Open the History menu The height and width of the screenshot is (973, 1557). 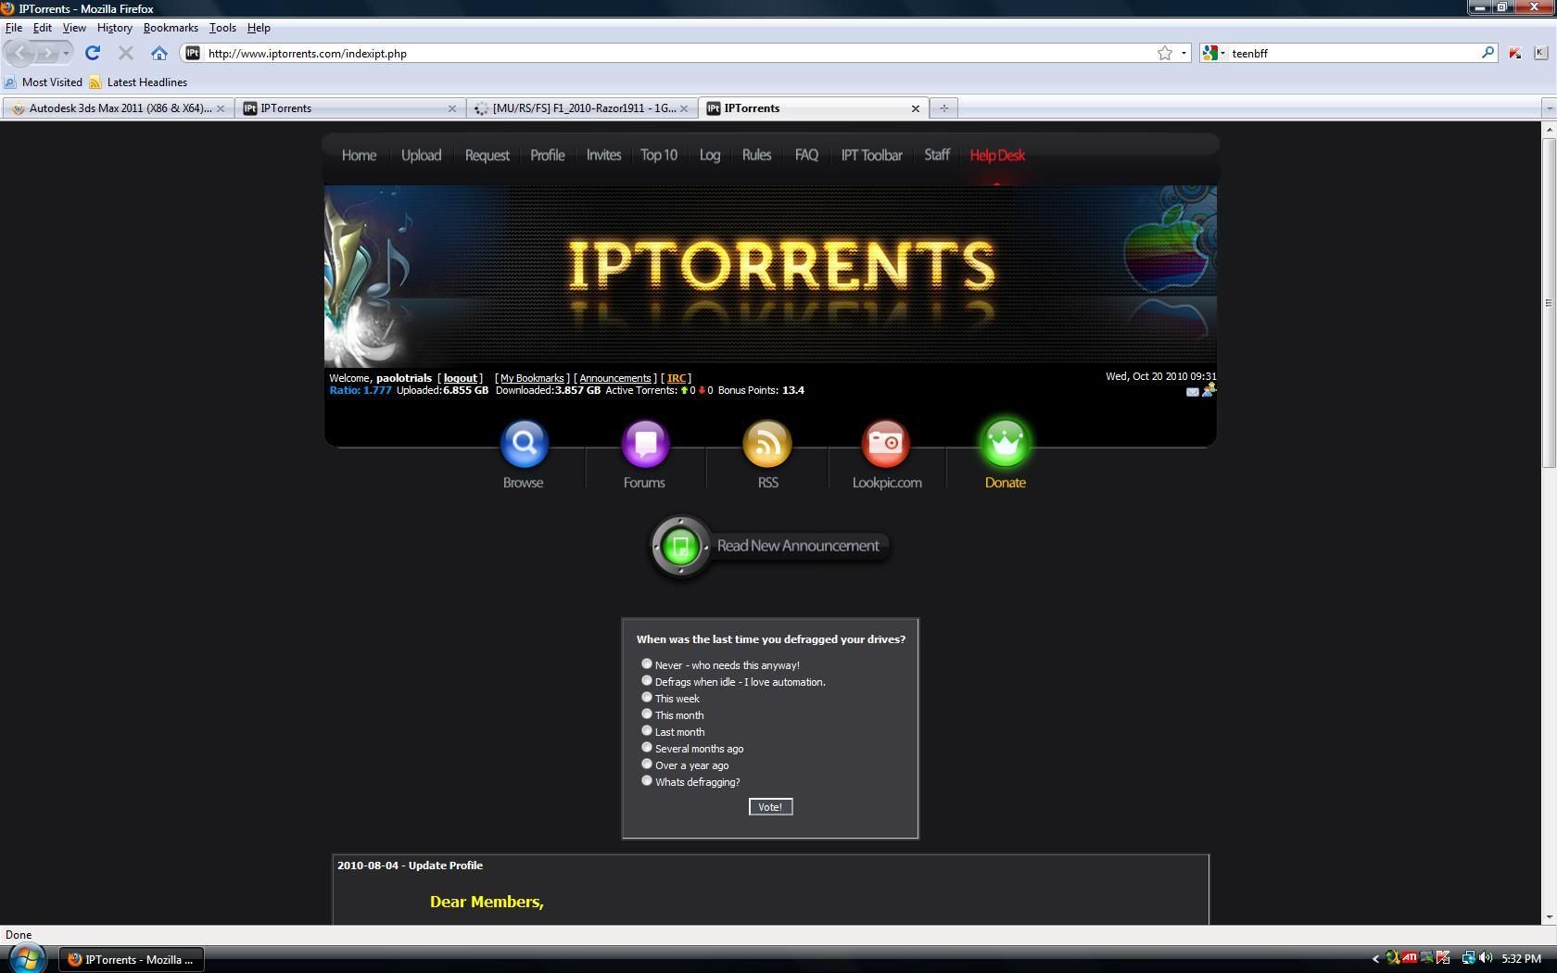pos(115,28)
